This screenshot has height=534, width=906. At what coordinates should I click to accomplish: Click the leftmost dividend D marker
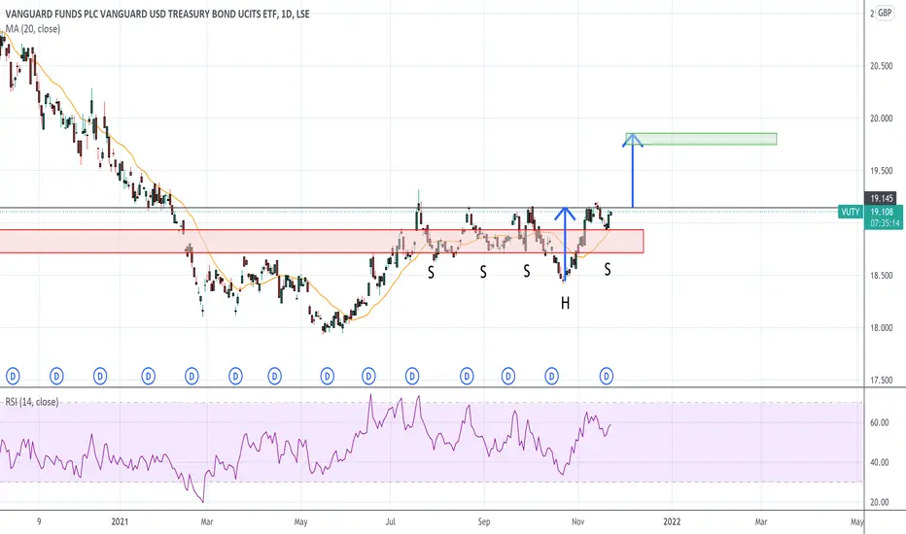pyautogui.click(x=13, y=377)
